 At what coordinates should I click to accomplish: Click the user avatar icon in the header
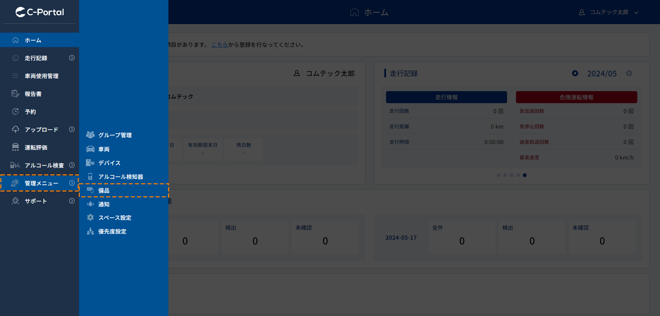click(x=582, y=12)
